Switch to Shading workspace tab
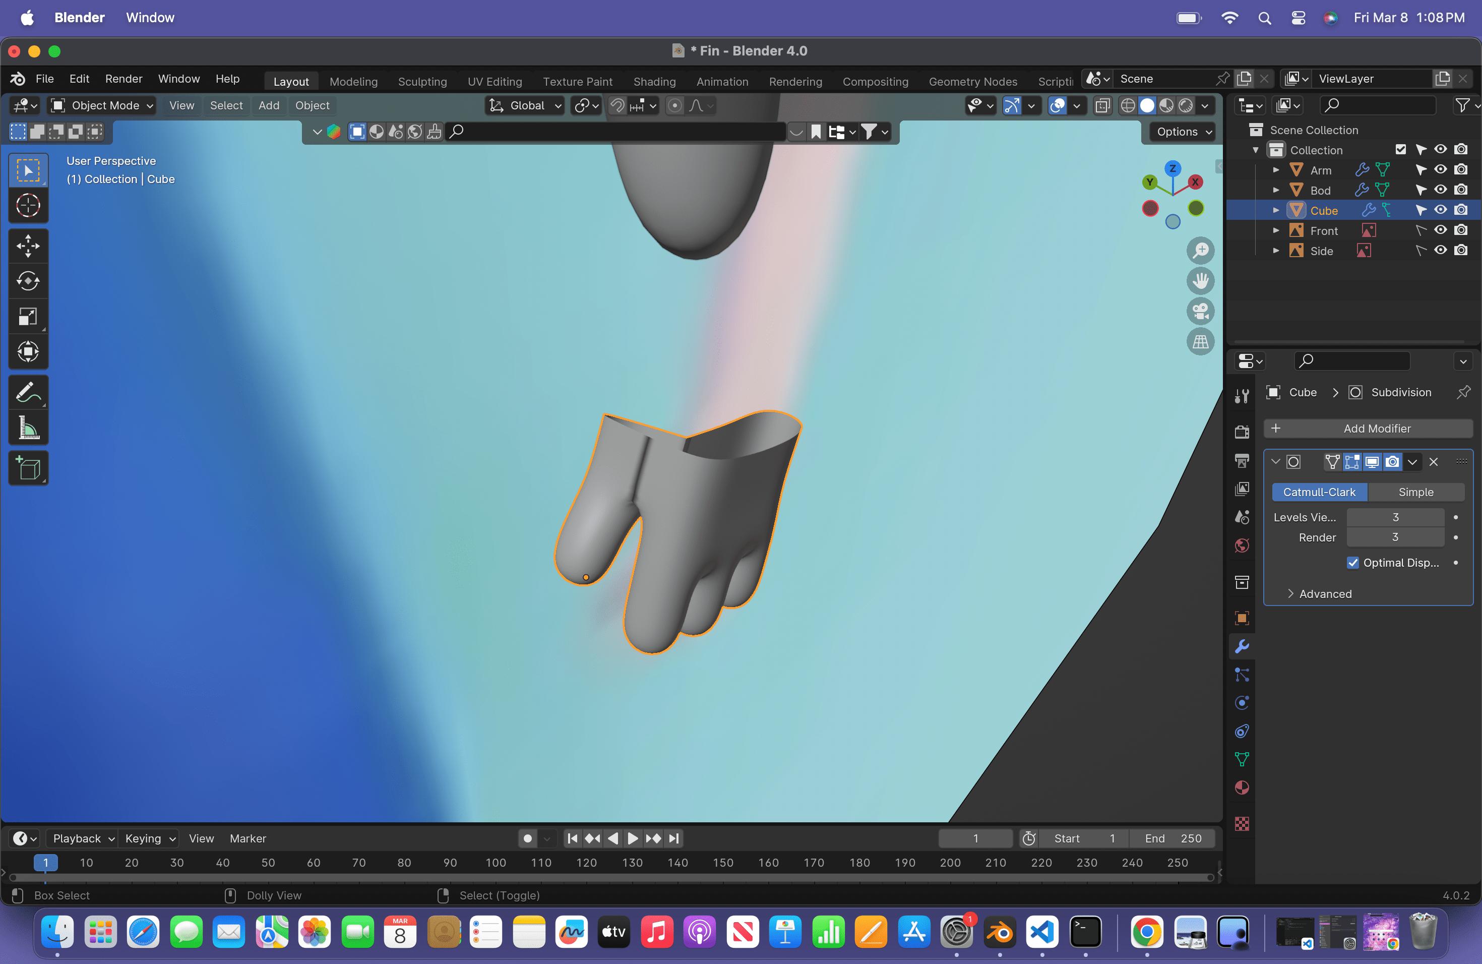 (x=654, y=82)
